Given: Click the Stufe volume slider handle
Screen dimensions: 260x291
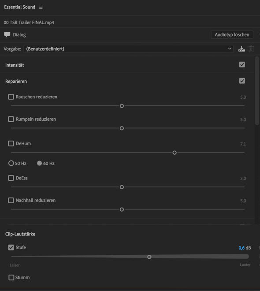Looking at the screenshot, I should [x=149, y=257].
